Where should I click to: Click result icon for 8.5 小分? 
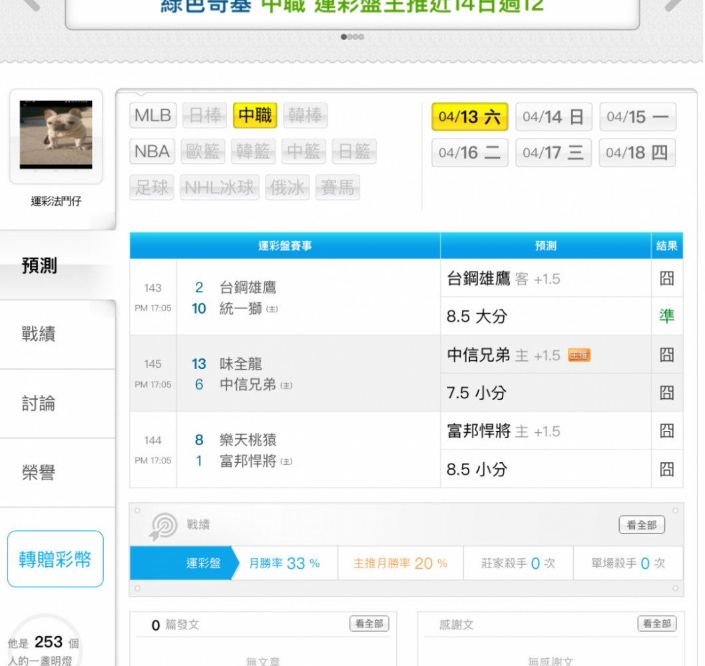pyautogui.click(x=667, y=469)
